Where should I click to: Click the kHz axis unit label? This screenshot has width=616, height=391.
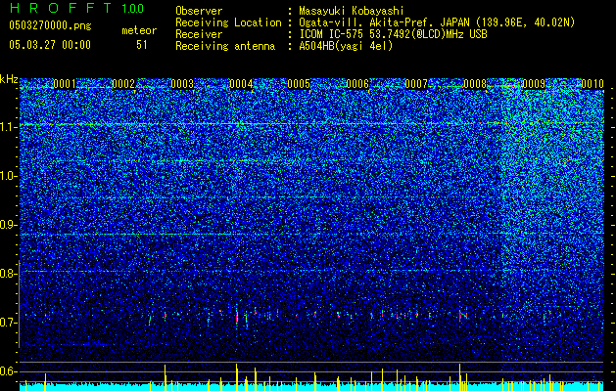[x=9, y=79]
